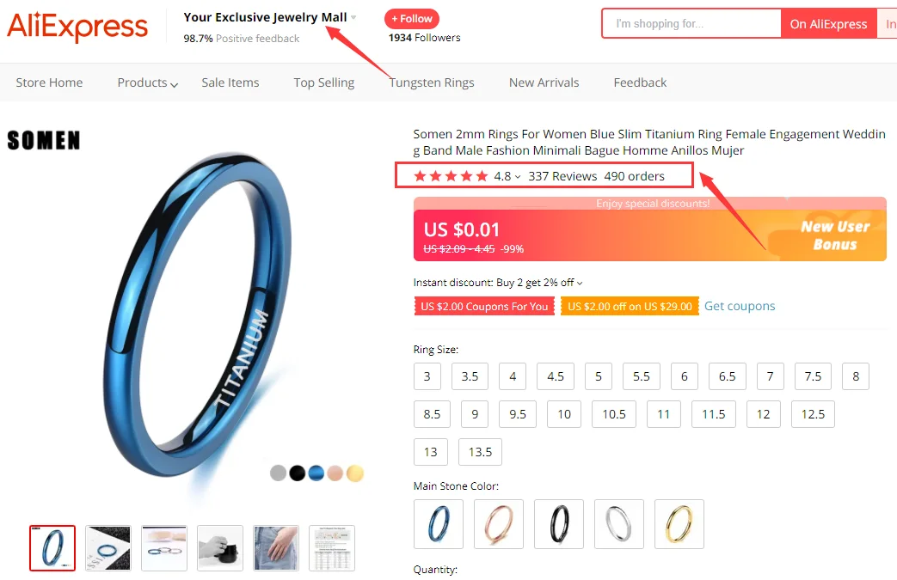Click the AliExpress logo

point(77,27)
